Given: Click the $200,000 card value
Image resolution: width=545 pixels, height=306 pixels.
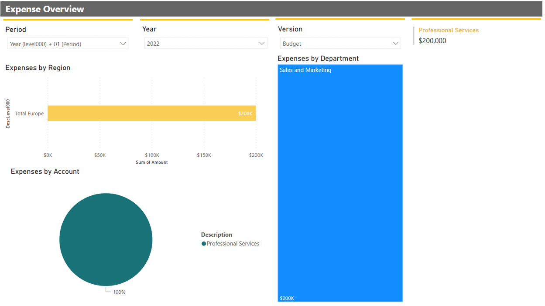Looking at the screenshot, I should (x=432, y=41).
